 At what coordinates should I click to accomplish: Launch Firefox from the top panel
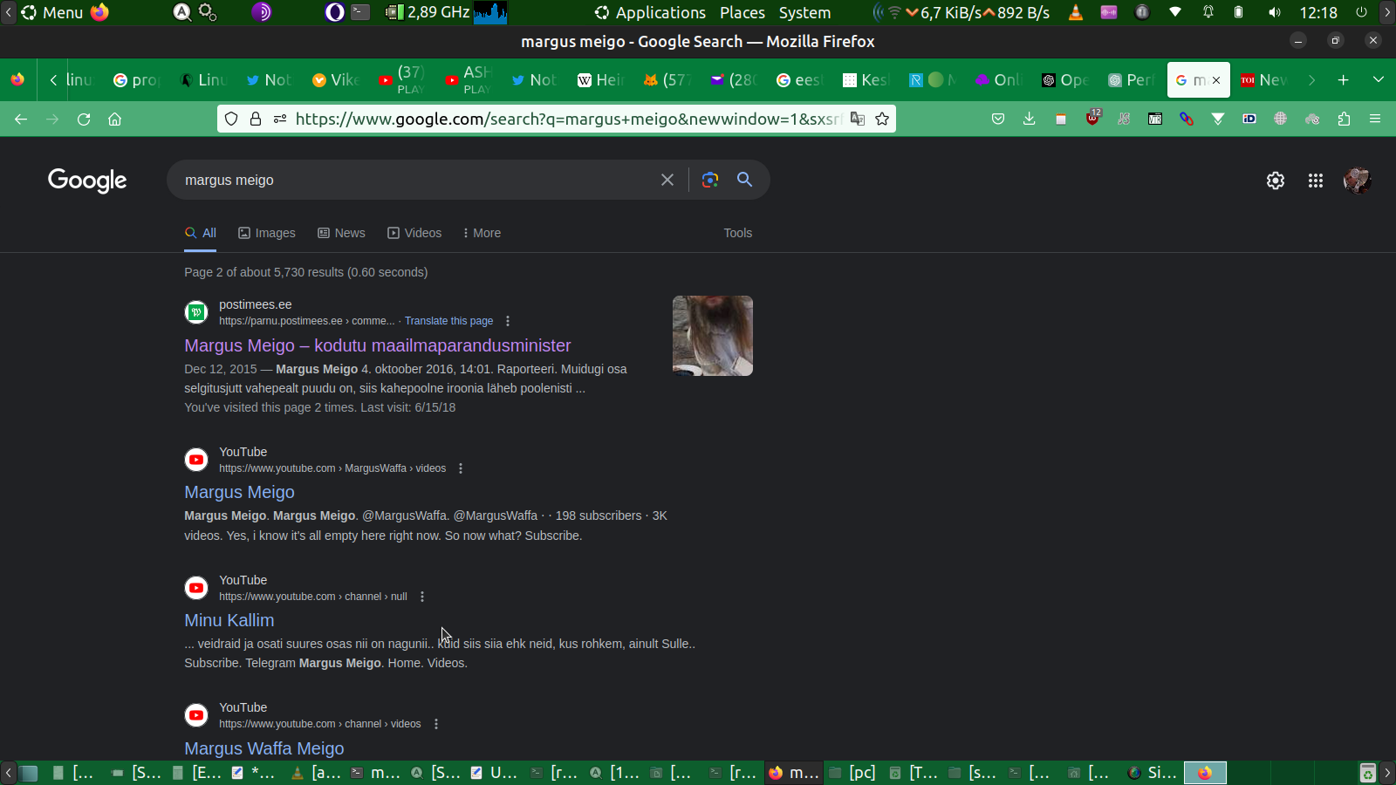[x=100, y=13]
